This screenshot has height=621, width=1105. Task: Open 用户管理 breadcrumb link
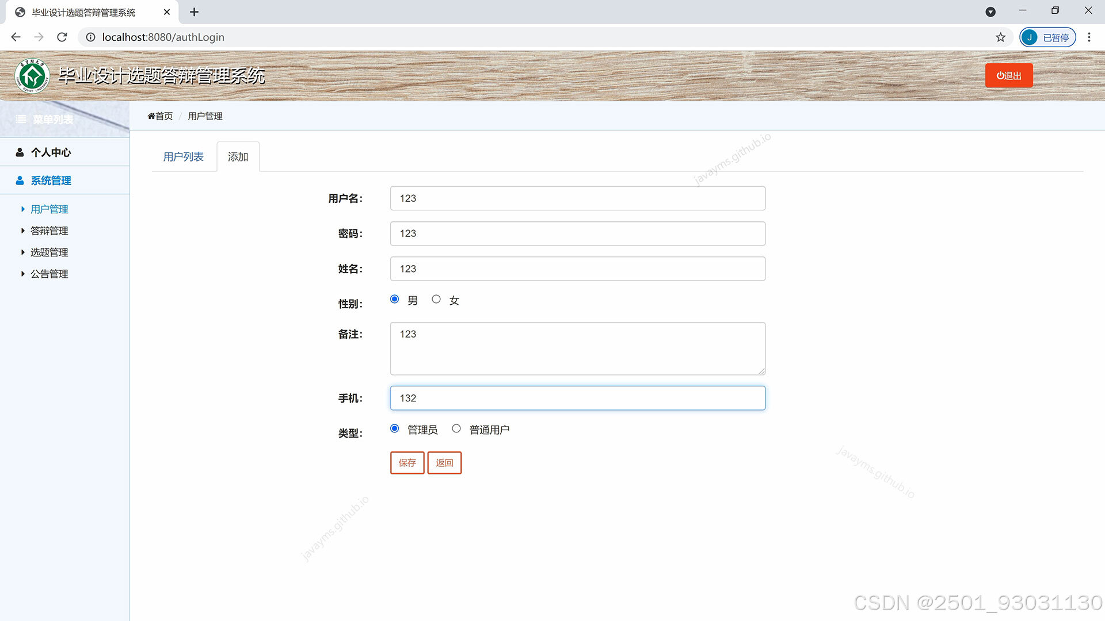[x=205, y=116]
